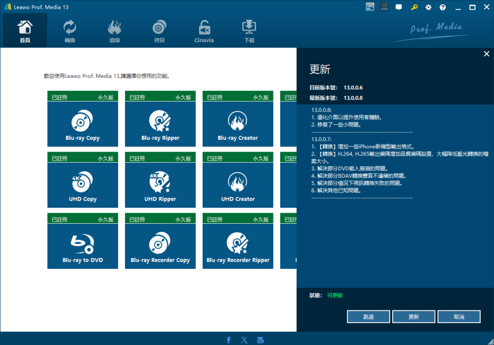Click the 13.0.0.7: changelog heading

pyautogui.click(x=321, y=139)
